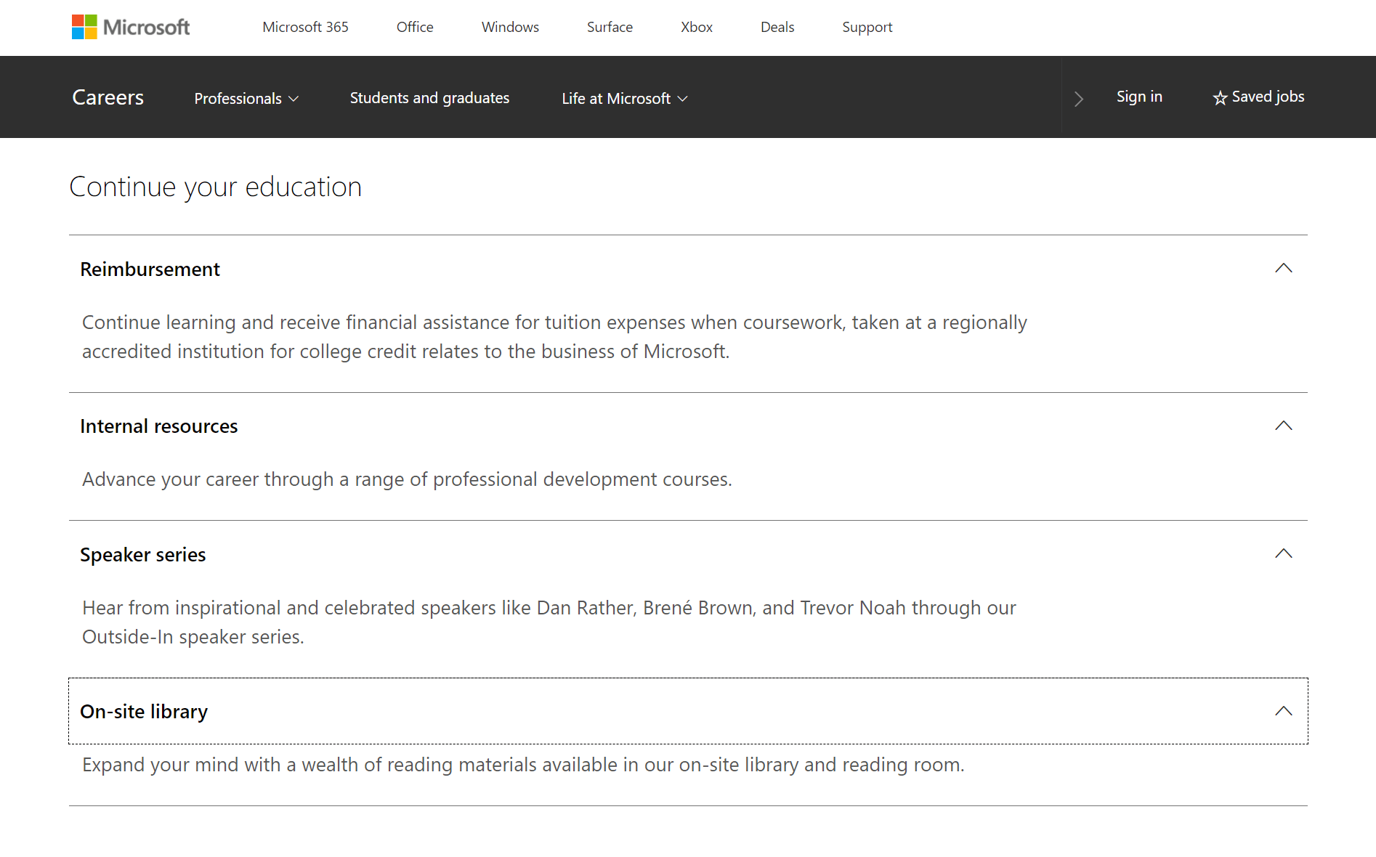Screen dimensions: 1376x857
Task: Open the Life at Microsoft dropdown
Action: pos(625,98)
